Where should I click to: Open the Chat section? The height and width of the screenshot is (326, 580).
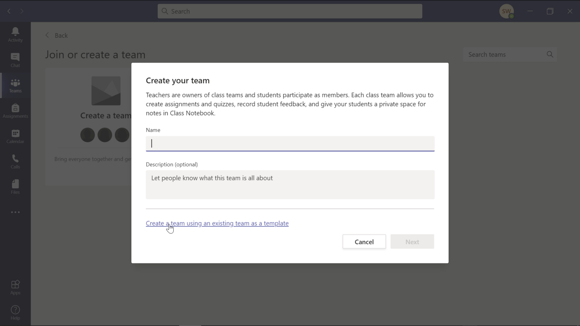[15, 60]
